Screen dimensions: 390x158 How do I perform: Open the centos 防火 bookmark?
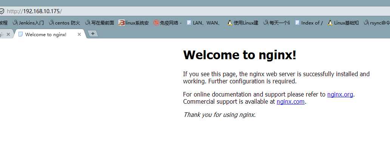[x=65, y=23]
